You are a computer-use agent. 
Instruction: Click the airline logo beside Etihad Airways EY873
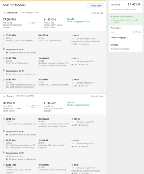(73, 122)
